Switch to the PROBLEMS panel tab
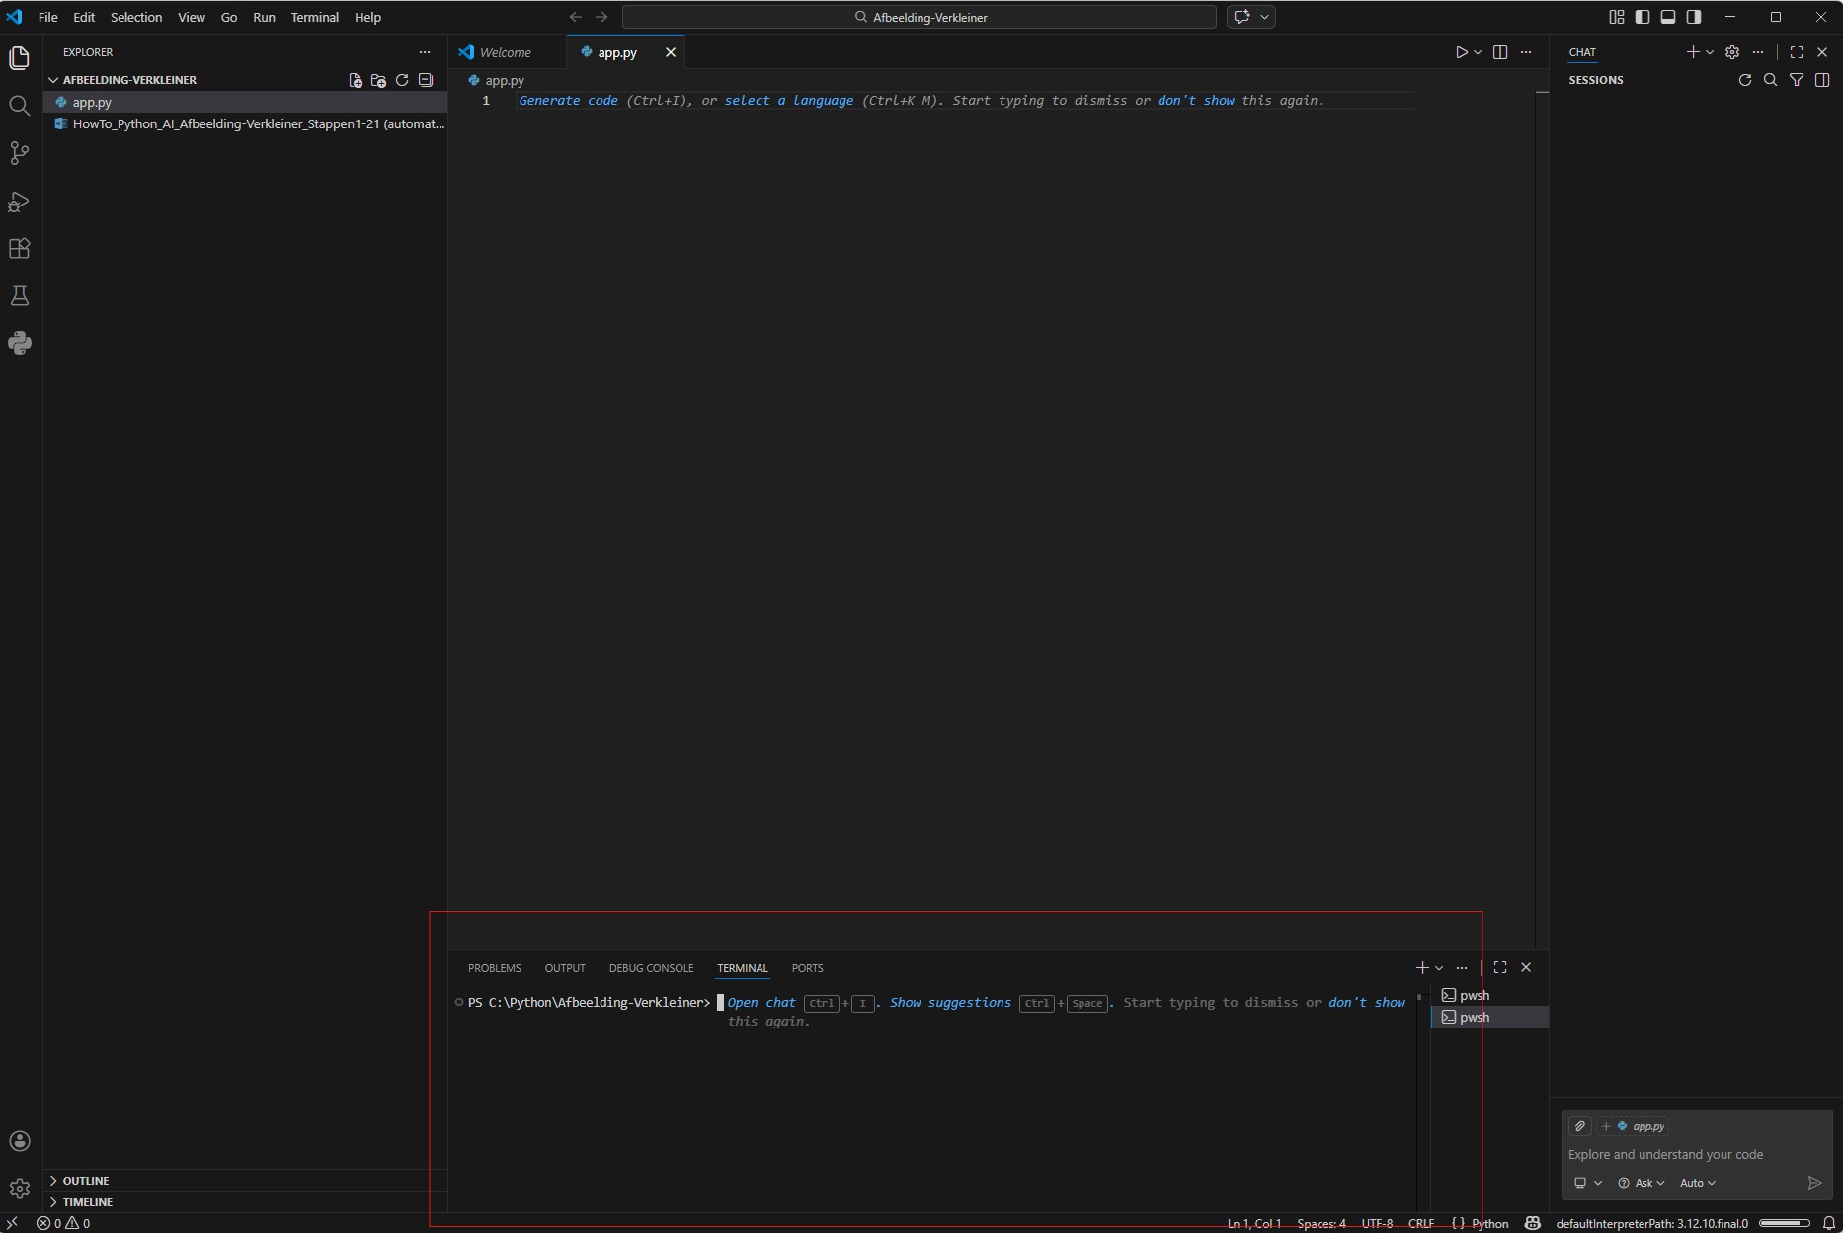The image size is (1843, 1233). click(494, 968)
